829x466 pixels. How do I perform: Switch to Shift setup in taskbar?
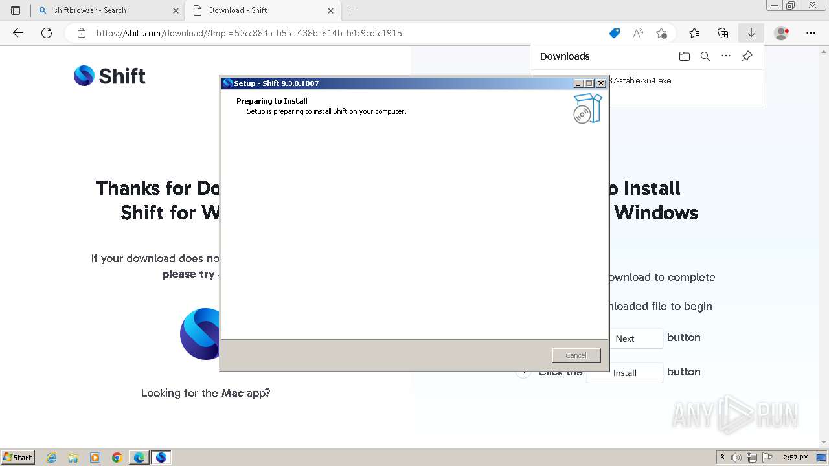click(161, 458)
